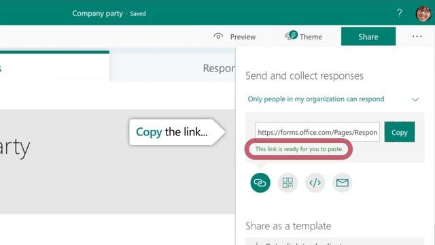Select the email share icon
The image size is (435, 245).
coord(342,182)
